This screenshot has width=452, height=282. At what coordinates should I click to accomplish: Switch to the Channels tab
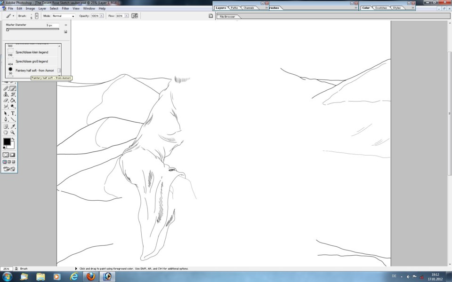[x=249, y=8]
